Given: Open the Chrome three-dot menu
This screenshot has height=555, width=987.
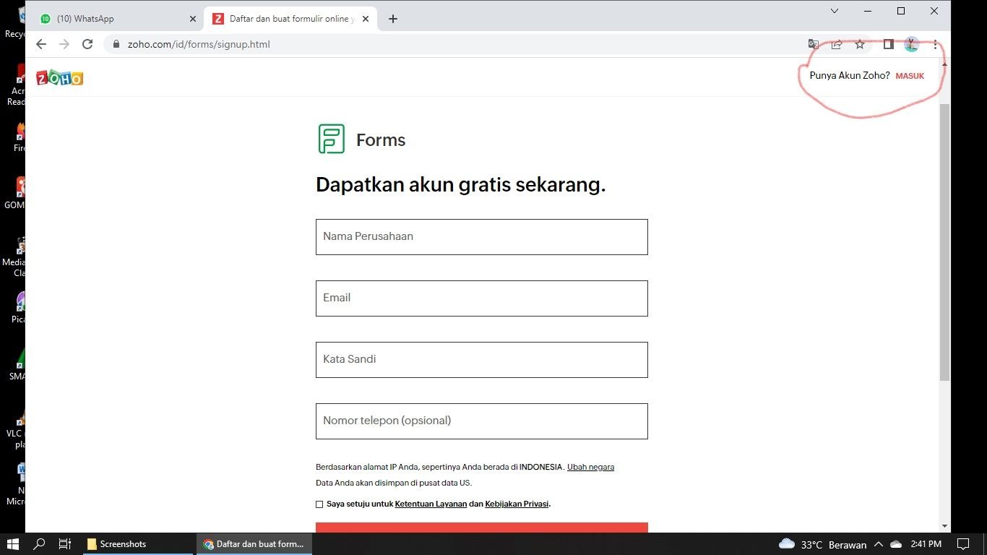Looking at the screenshot, I should [x=935, y=44].
